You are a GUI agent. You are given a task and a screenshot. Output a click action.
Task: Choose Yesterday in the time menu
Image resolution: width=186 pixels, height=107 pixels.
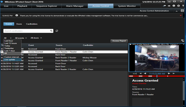12,48
